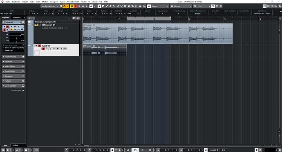The image size is (282, 152).
Task: Select the 001 Scene 1-01 audio event
Action: pos(157,34)
